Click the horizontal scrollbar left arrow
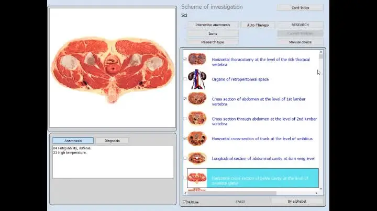The height and width of the screenshot is (211, 377). [185, 193]
